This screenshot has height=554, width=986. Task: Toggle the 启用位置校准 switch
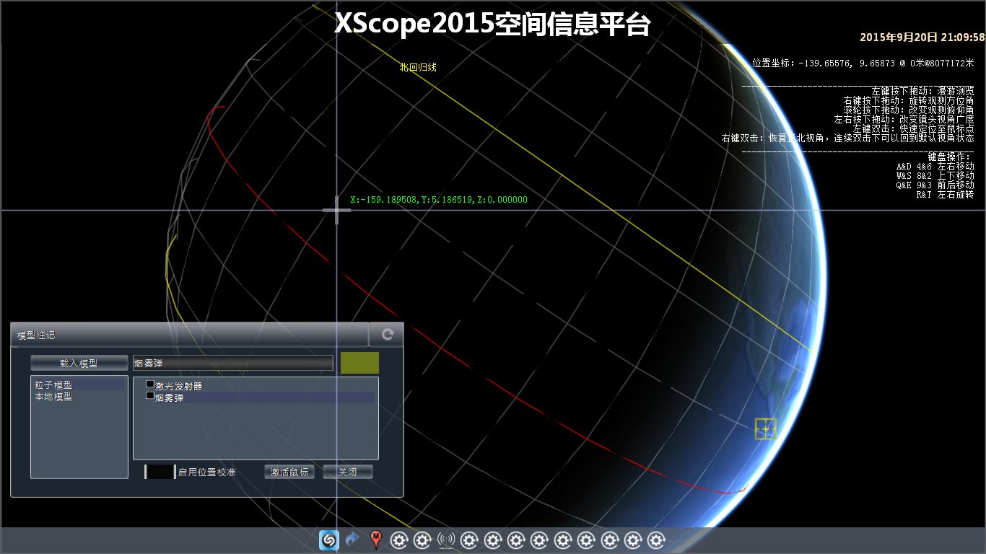(160, 472)
